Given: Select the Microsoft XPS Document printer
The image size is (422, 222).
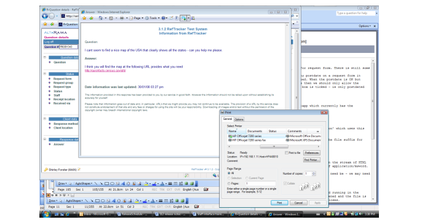Looking at the screenshot, I should pyautogui.click(x=303, y=140).
